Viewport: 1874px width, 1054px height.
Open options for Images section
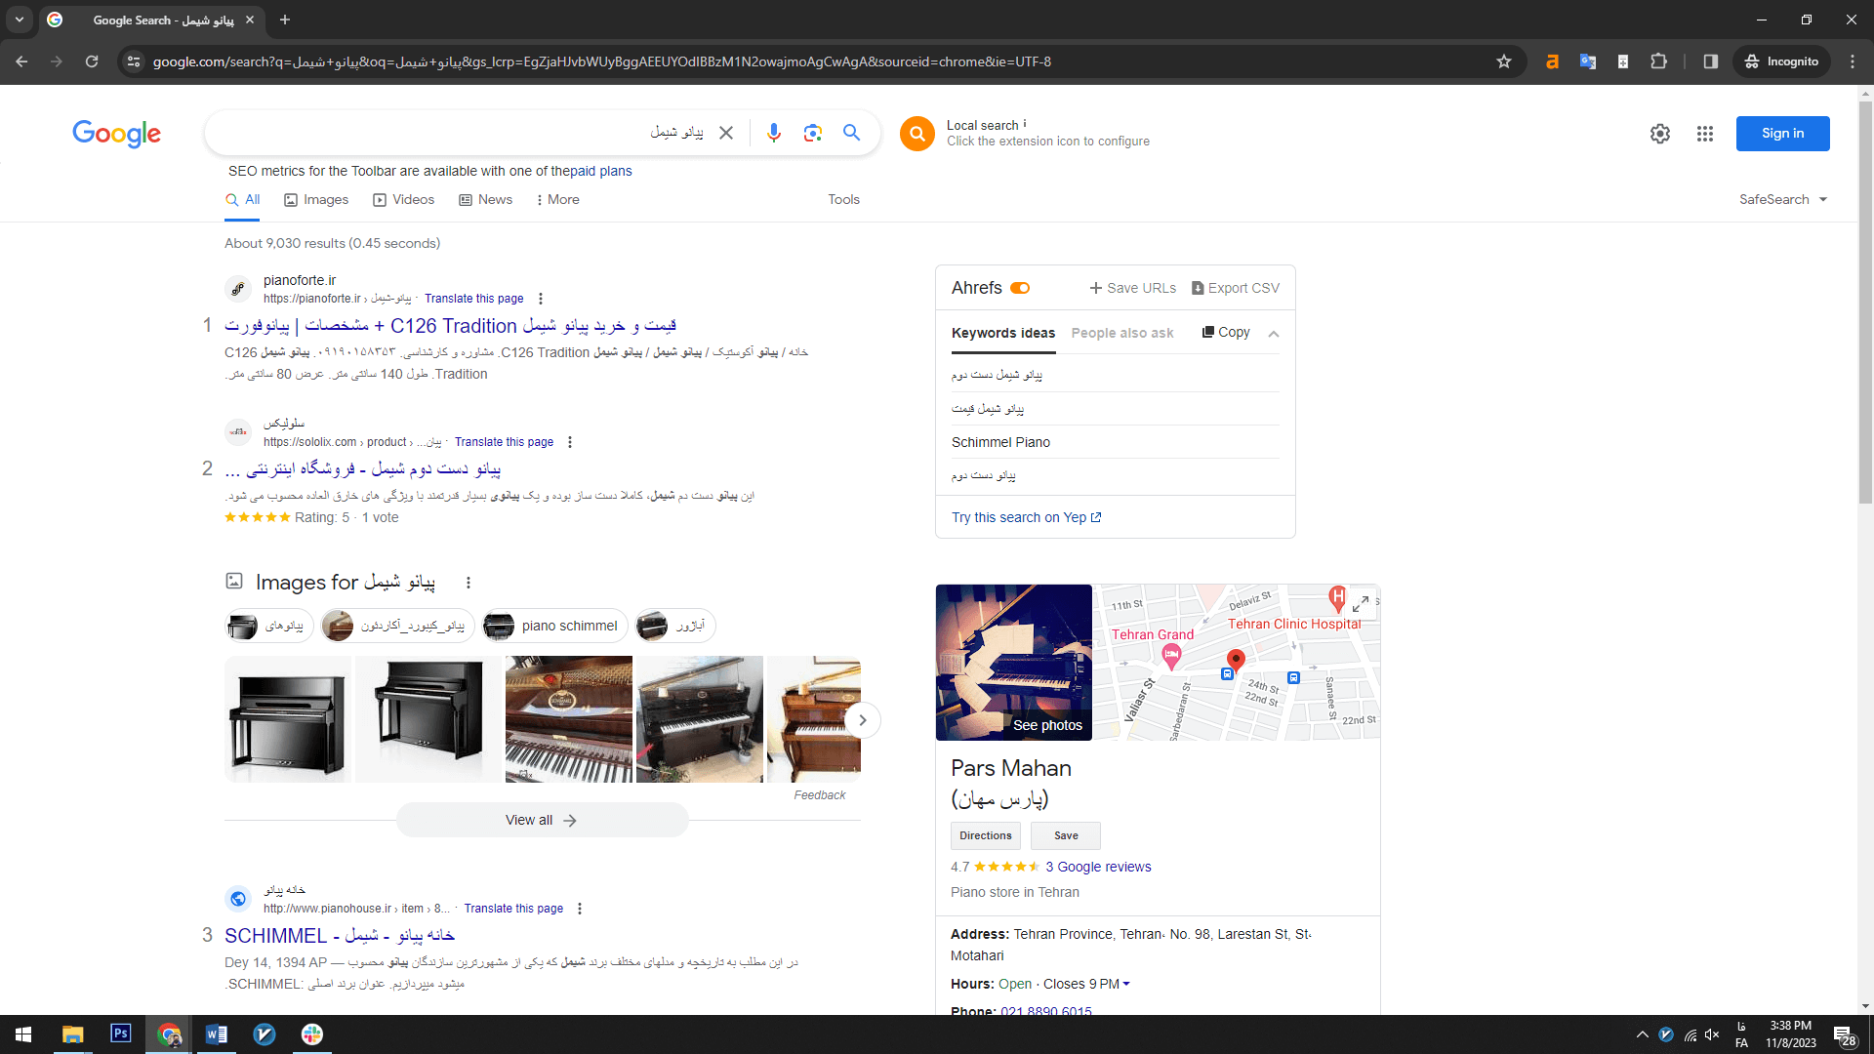tap(468, 583)
